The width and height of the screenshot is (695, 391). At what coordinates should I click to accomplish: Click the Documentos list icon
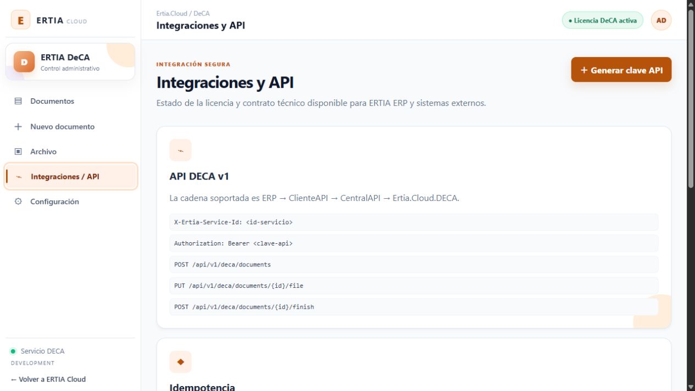pyautogui.click(x=18, y=101)
